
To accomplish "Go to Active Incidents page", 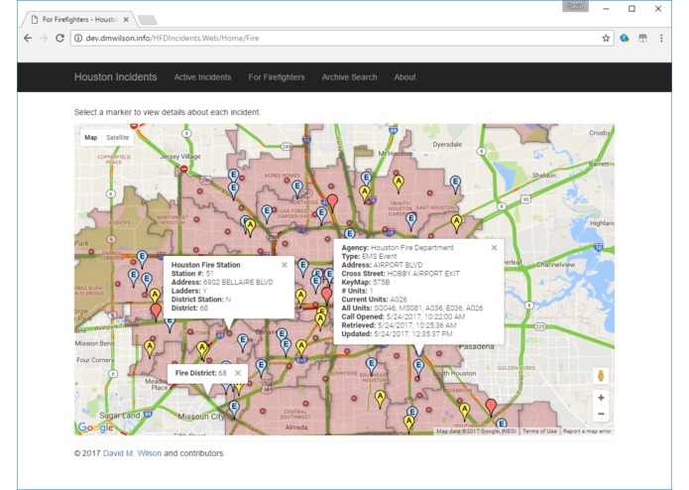I will pos(202,77).
